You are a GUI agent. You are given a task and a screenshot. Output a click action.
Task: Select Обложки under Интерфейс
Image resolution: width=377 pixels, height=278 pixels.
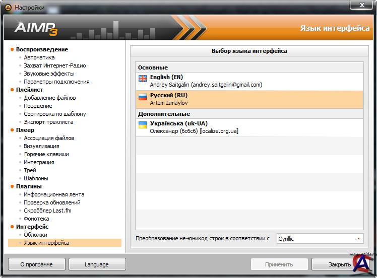35,235
